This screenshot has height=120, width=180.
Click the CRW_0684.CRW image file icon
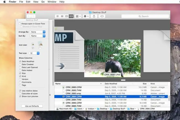click(x=63, y=97)
